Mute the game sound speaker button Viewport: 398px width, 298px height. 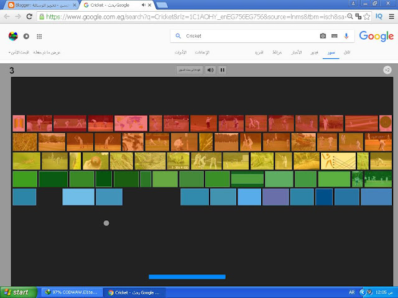pos(210,70)
